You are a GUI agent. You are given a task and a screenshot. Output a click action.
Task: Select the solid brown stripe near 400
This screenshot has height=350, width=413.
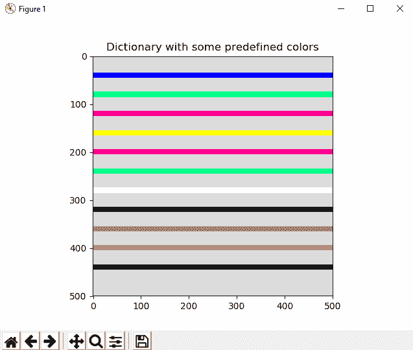click(213, 248)
